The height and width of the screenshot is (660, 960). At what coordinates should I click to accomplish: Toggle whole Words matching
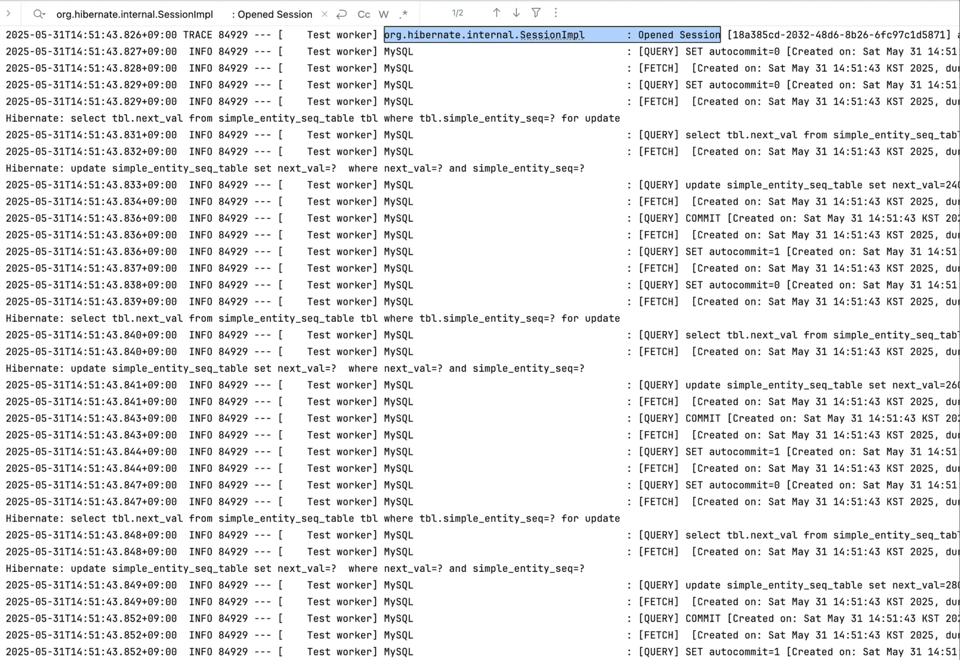pyautogui.click(x=384, y=14)
